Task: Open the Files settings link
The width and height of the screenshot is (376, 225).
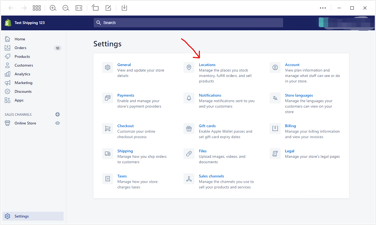Action: point(203,151)
